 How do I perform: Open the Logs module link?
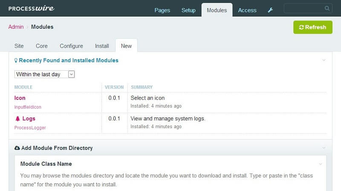(29, 119)
